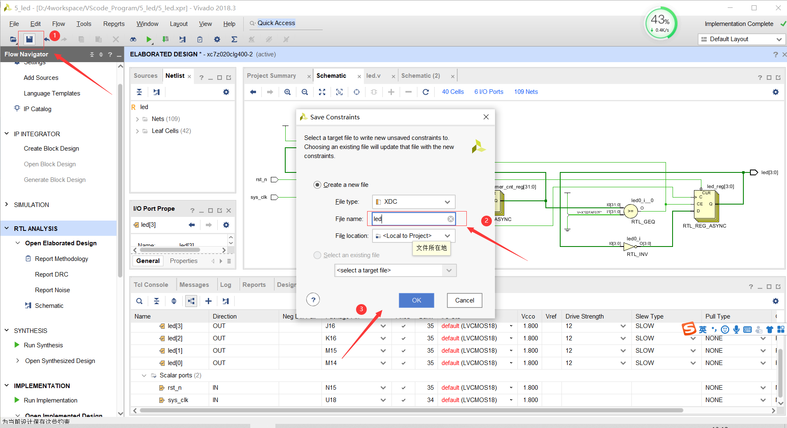The image size is (787, 428).
Task: Switch to the Project Summary tab
Action: point(272,75)
